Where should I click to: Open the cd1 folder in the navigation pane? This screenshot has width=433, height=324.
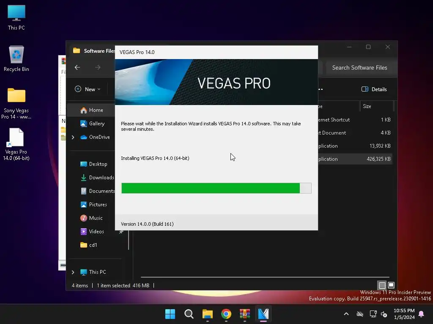pyautogui.click(x=89, y=245)
